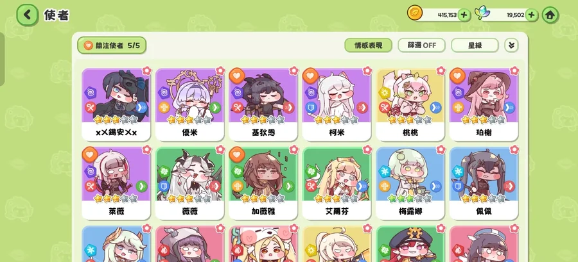Go back using the green arrow button
The height and width of the screenshot is (262, 578).
coord(27,15)
